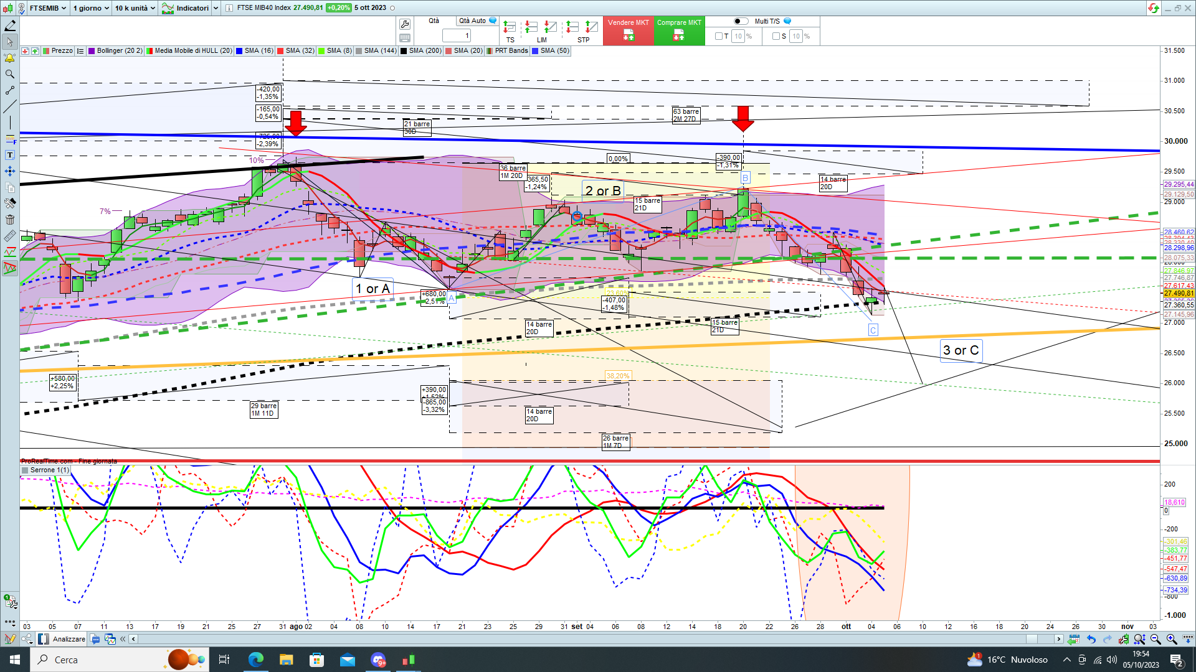
Task: Click the T percent value field
Action: [738, 36]
